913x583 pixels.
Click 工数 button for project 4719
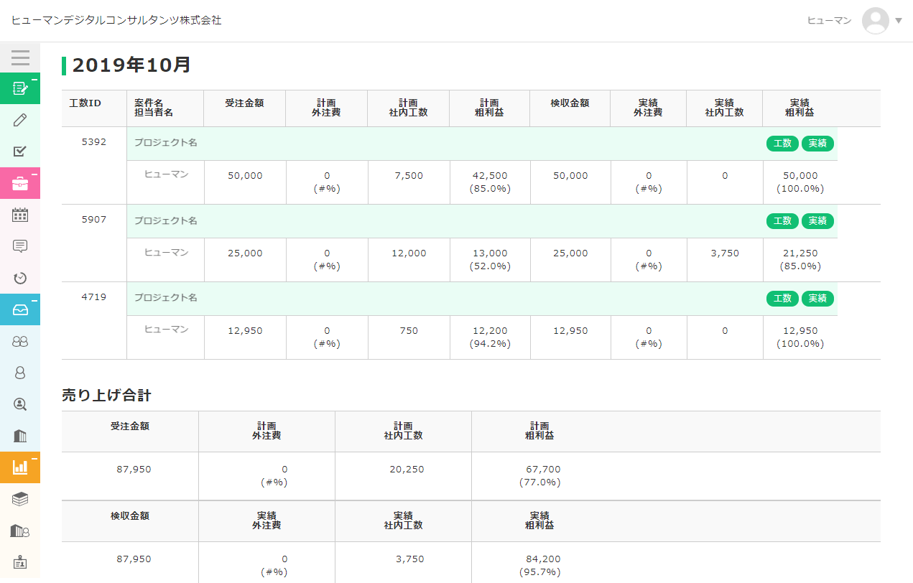pos(782,298)
